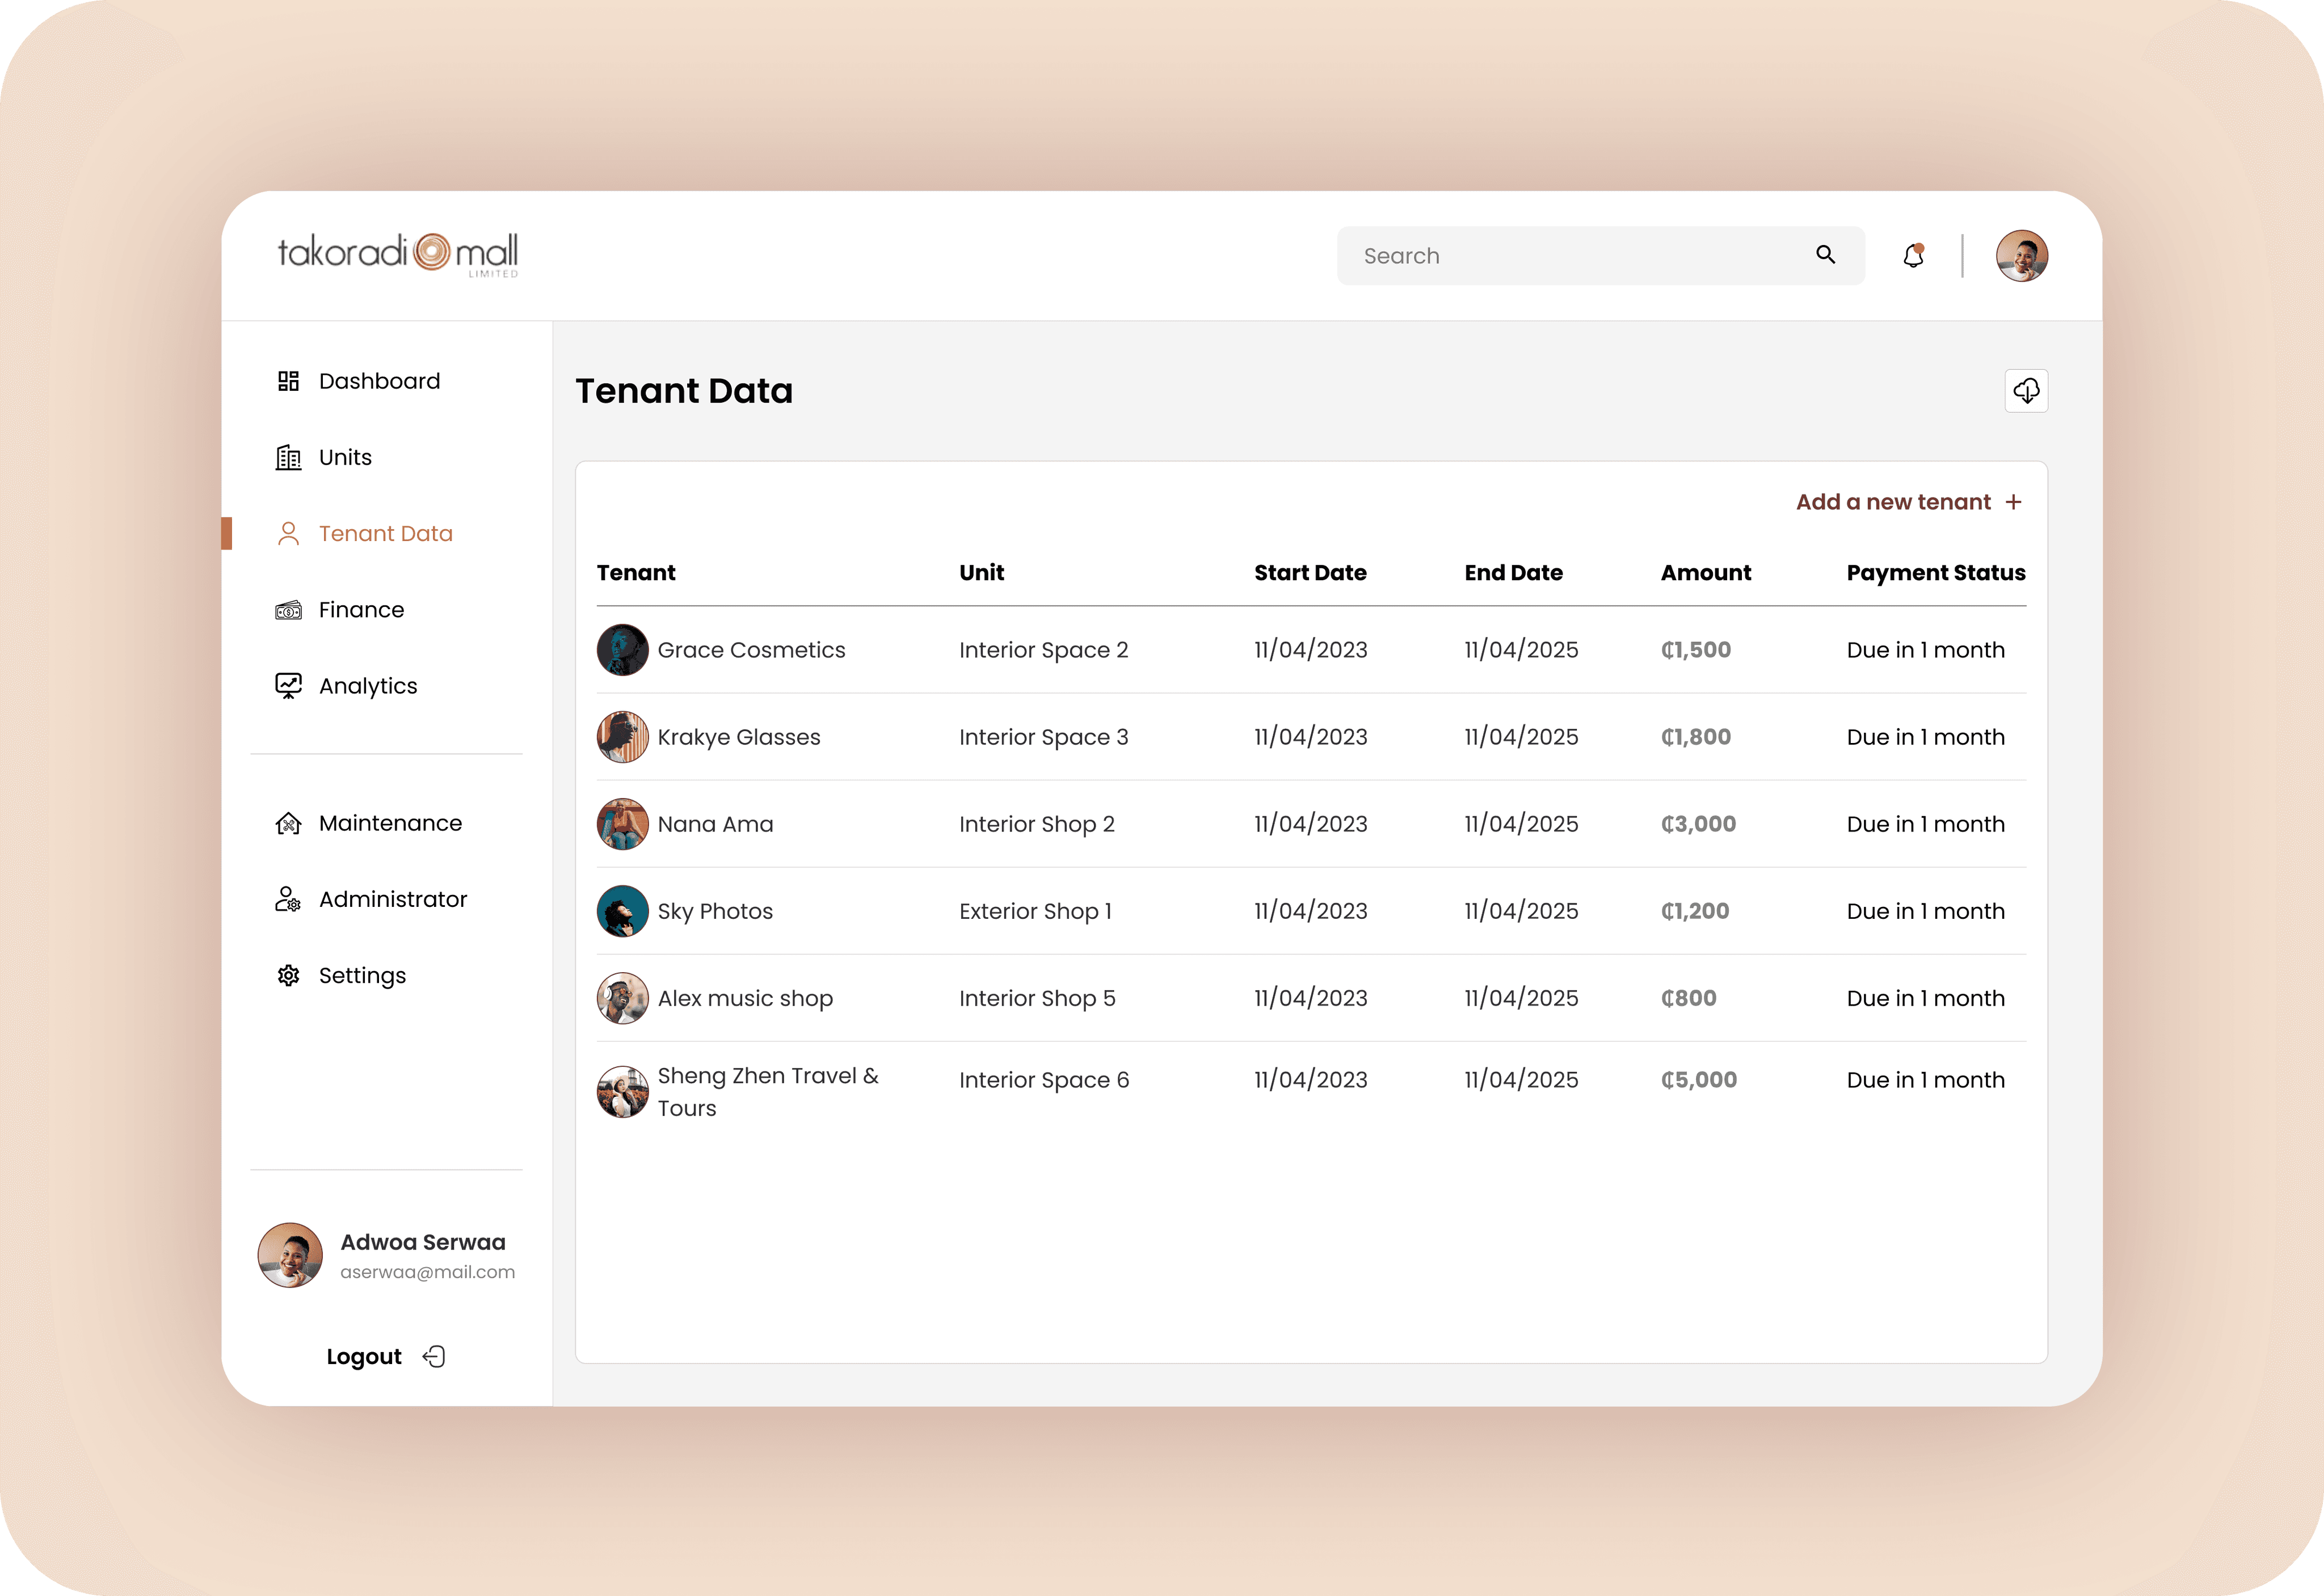
Task: Open the Settings menu item
Action: click(362, 975)
